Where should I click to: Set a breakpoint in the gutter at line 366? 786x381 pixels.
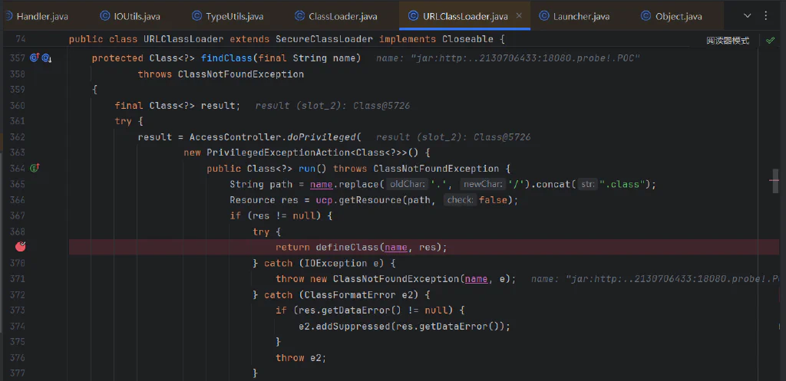(21, 200)
